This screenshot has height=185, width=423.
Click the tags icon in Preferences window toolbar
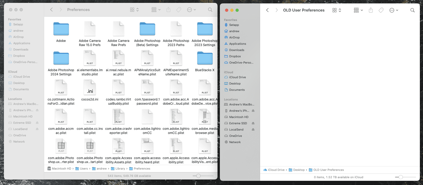click(x=179, y=10)
